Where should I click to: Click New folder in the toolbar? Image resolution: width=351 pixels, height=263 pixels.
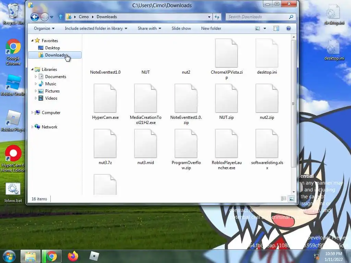click(211, 28)
